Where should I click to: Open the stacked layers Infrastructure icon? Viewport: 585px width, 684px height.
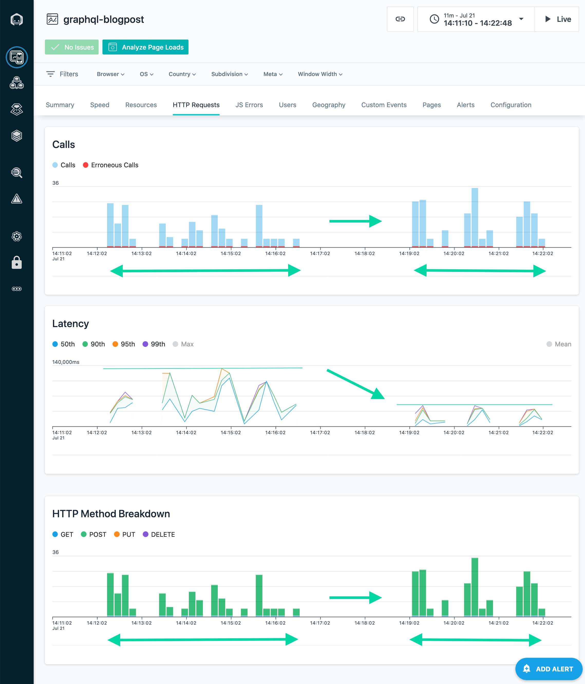coord(16,136)
